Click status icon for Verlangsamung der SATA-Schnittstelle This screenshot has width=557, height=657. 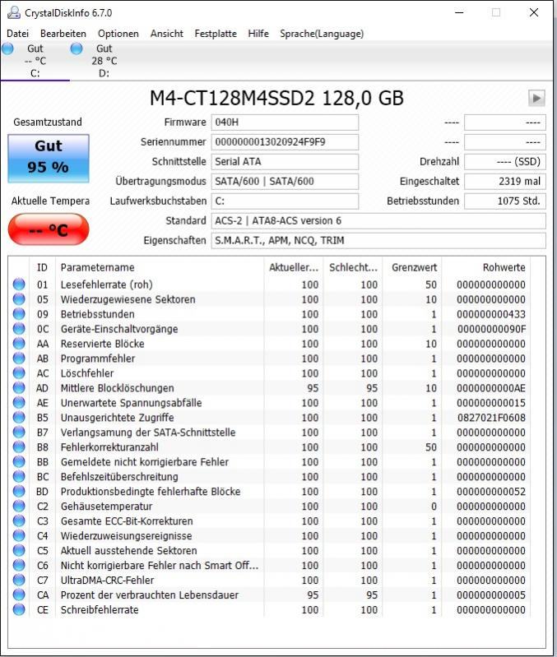(19, 432)
